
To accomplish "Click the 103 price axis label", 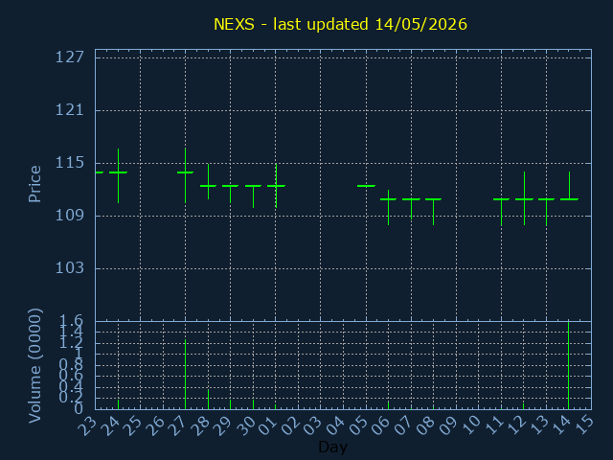I will [x=70, y=268].
